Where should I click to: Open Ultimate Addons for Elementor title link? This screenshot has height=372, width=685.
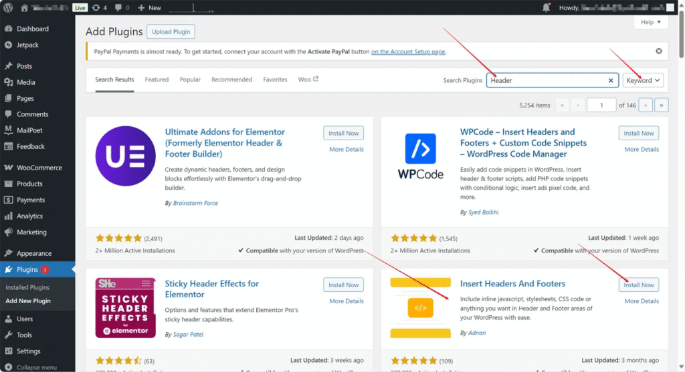pos(225,143)
